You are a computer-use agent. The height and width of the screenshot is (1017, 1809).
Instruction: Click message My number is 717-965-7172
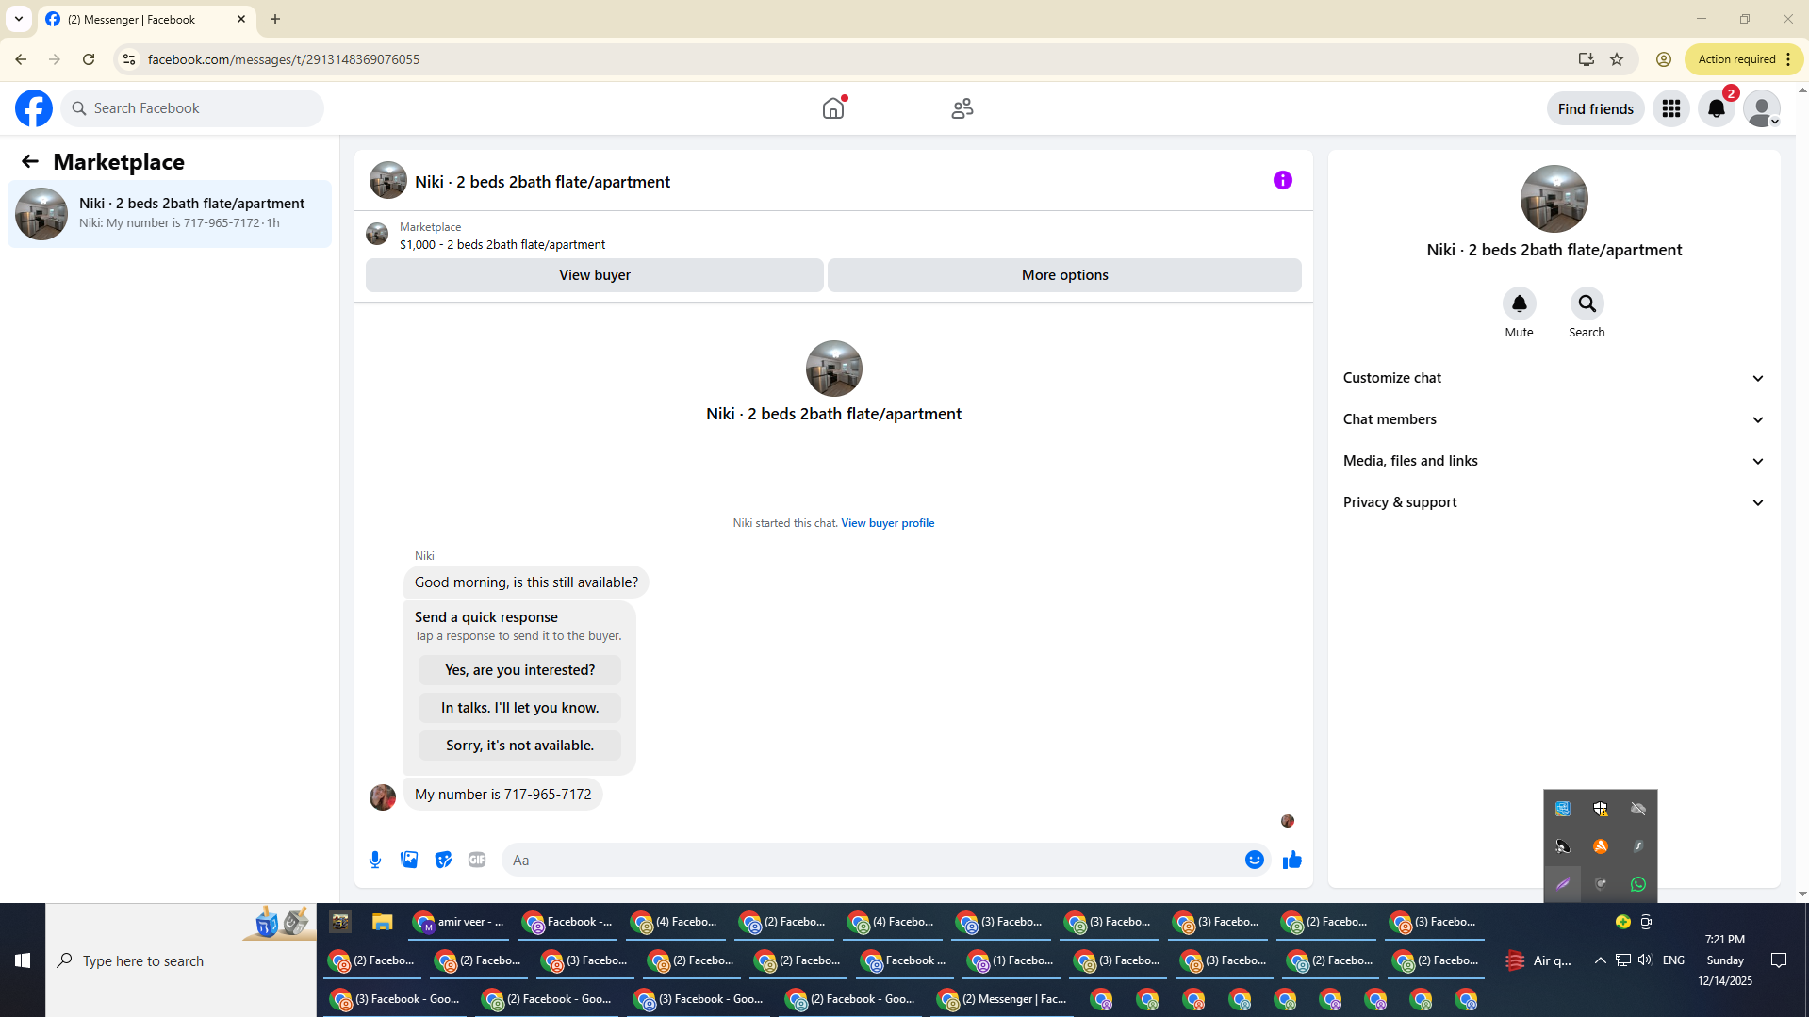pos(503,795)
